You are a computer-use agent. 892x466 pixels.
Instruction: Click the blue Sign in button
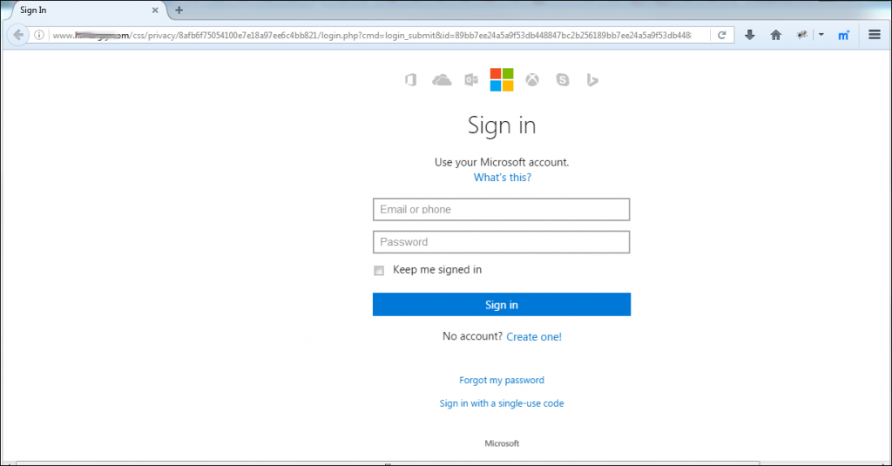pyautogui.click(x=502, y=304)
